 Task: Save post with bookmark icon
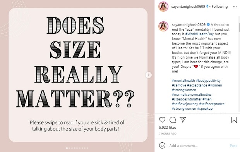pos(234,120)
